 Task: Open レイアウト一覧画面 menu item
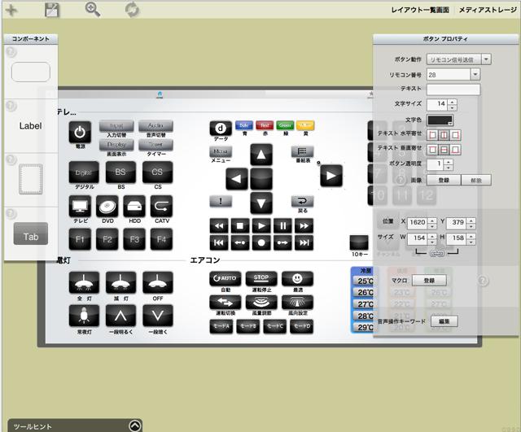tap(420, 10)
